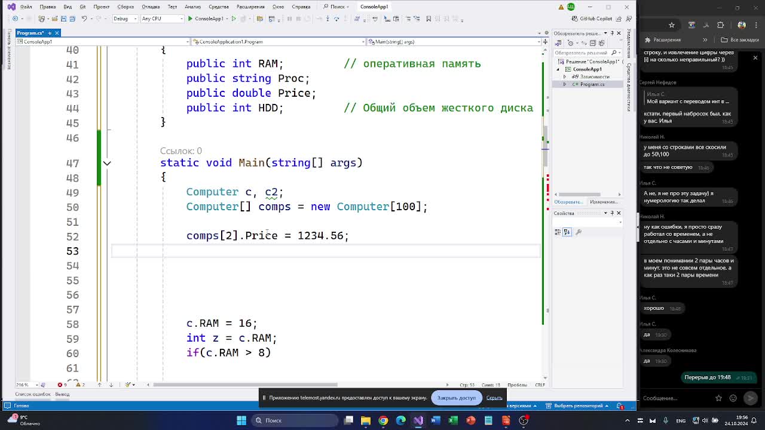Open the Debug configuration dropdown
This screenshot has height=430, width=765.
pos(124,19)
